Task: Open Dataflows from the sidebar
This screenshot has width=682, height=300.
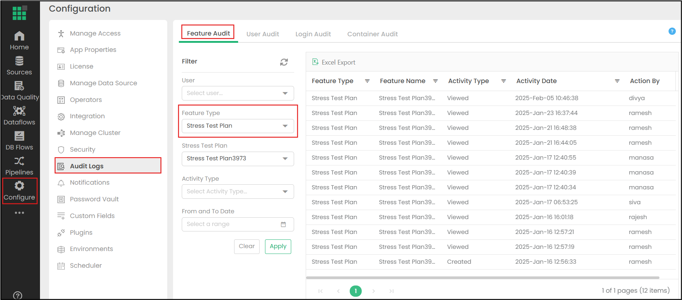Action: (x=19, y=115)
